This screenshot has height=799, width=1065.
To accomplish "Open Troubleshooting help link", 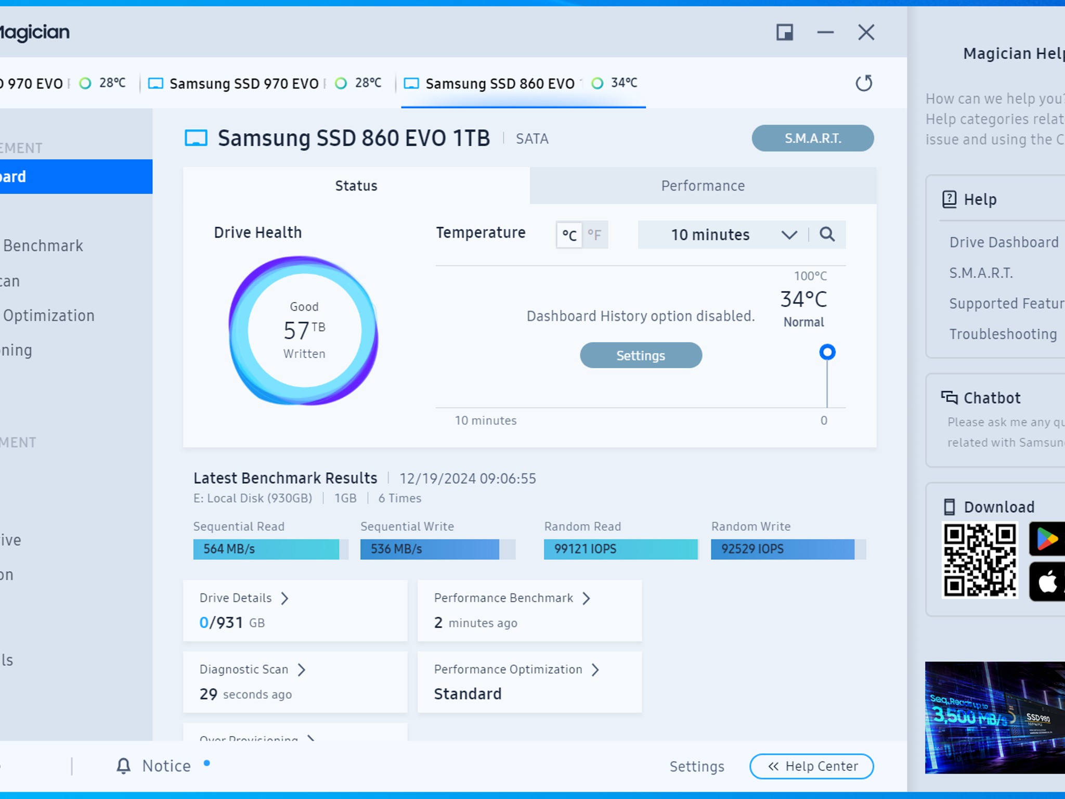I will tap(1003, 334).
